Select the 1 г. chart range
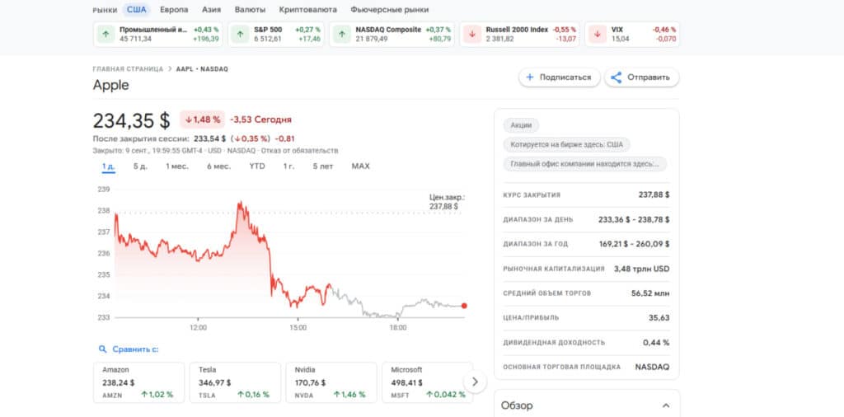 tap(289, 166)
